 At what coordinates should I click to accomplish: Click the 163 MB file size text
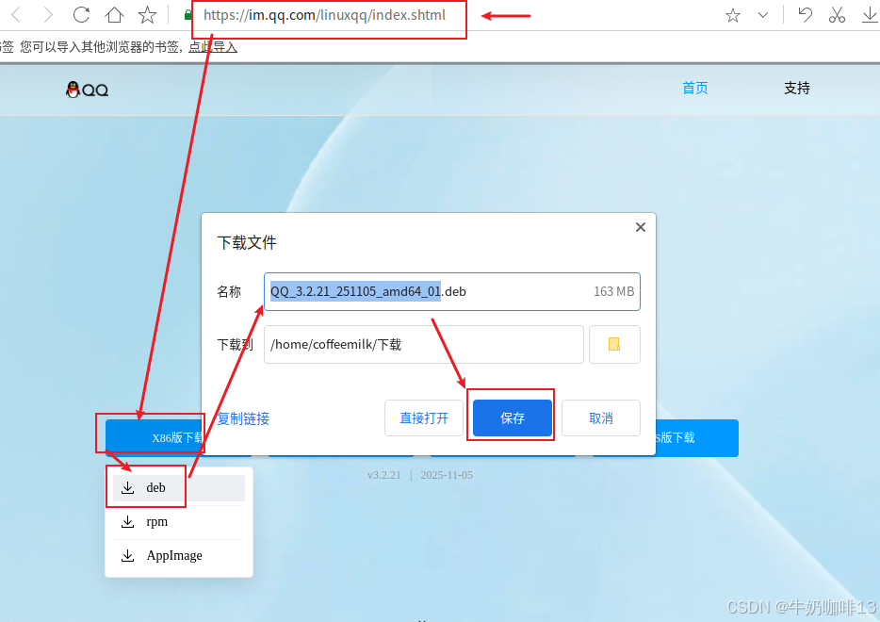614,291
